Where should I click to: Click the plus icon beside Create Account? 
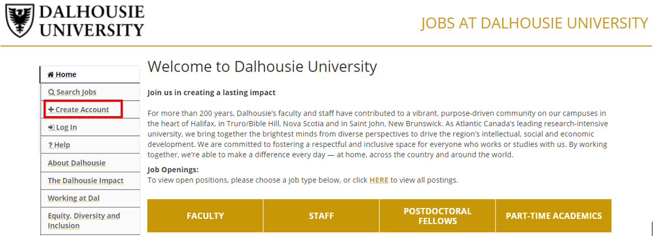[x=51, y=110]
